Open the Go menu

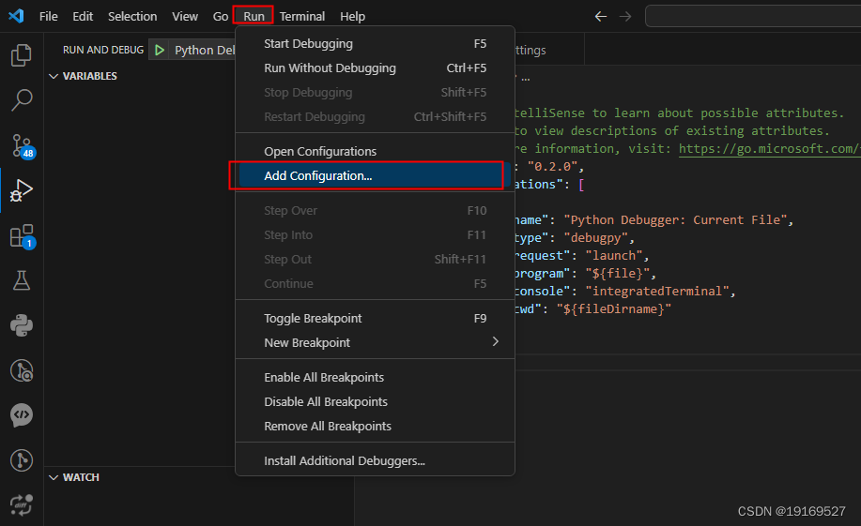tap(221, 17)
